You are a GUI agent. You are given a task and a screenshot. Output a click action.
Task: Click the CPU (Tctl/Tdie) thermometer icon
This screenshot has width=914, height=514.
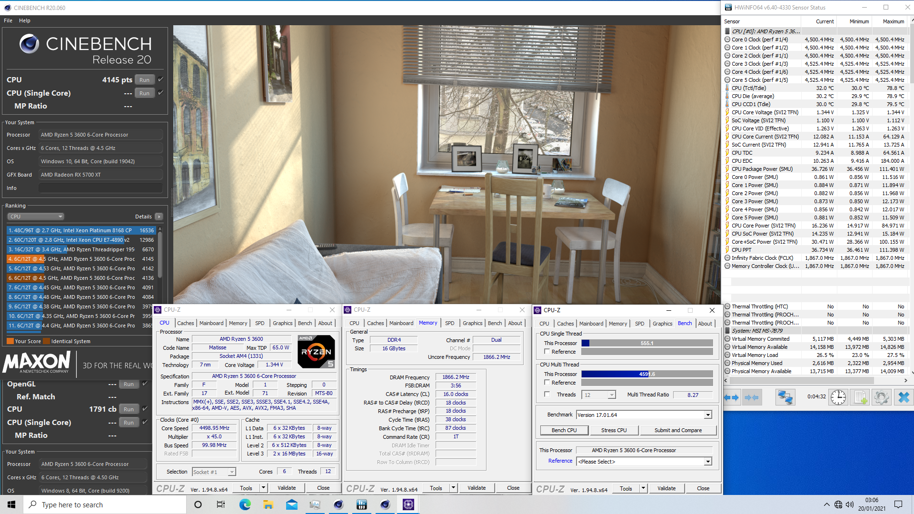[727, 88]
